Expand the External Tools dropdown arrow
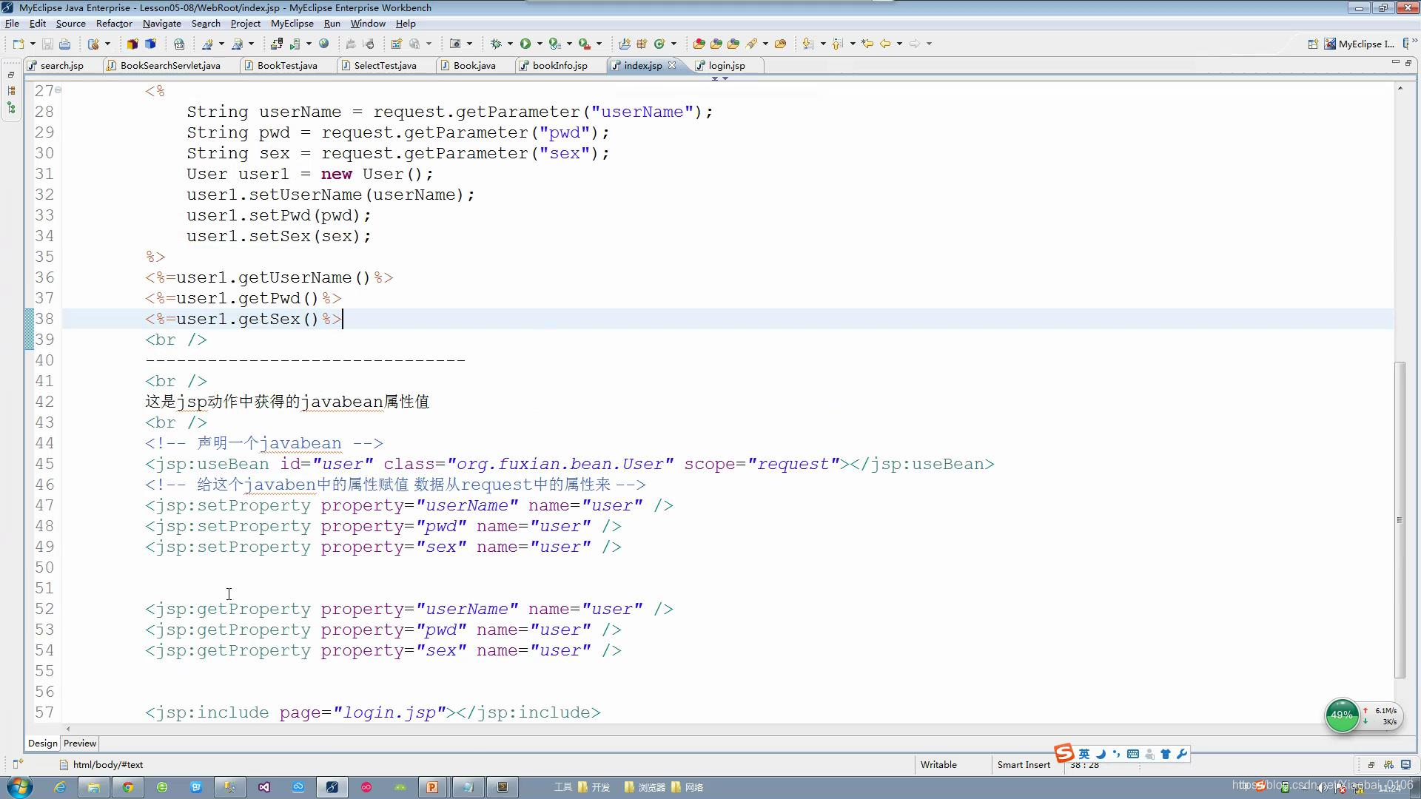Screen dimensions: 1421x799 599,44
